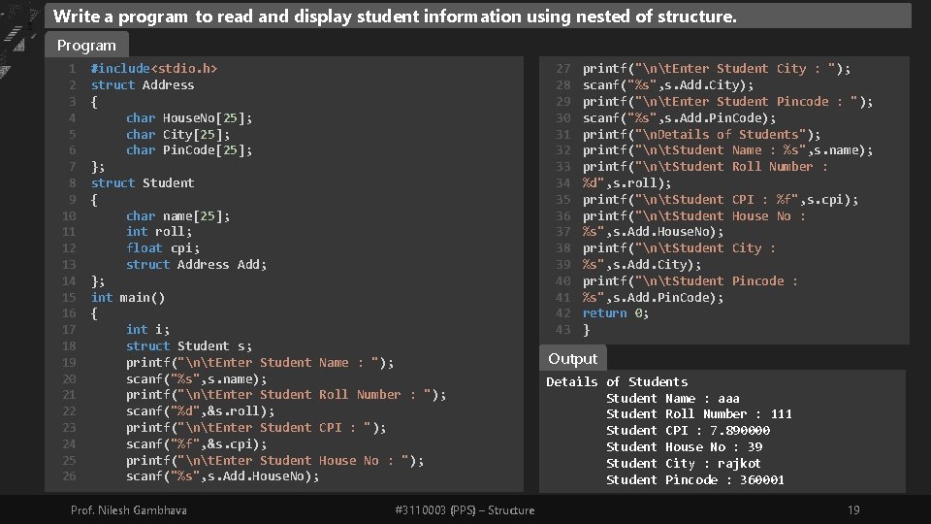Click the printf 'Details of Students' code line
931x524 pixels.
[x=701, y=134]
